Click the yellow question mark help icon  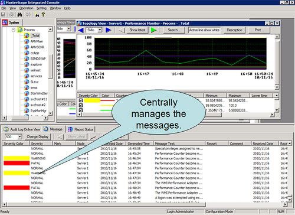tap(43, 15)
